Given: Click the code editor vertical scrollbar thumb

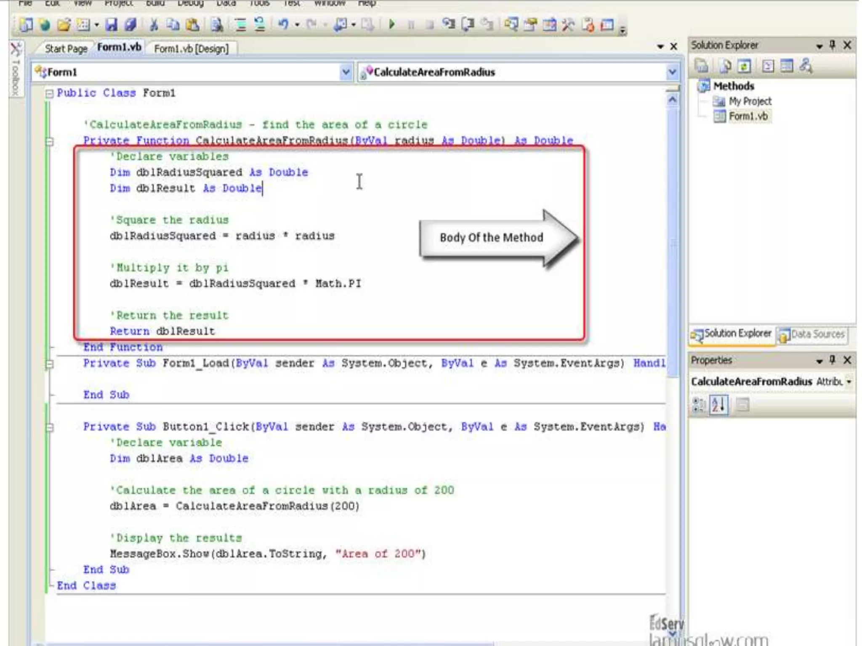Looking at the screenshot, I should coord(673,243).
